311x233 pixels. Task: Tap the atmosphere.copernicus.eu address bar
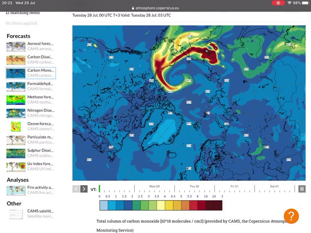155,8
